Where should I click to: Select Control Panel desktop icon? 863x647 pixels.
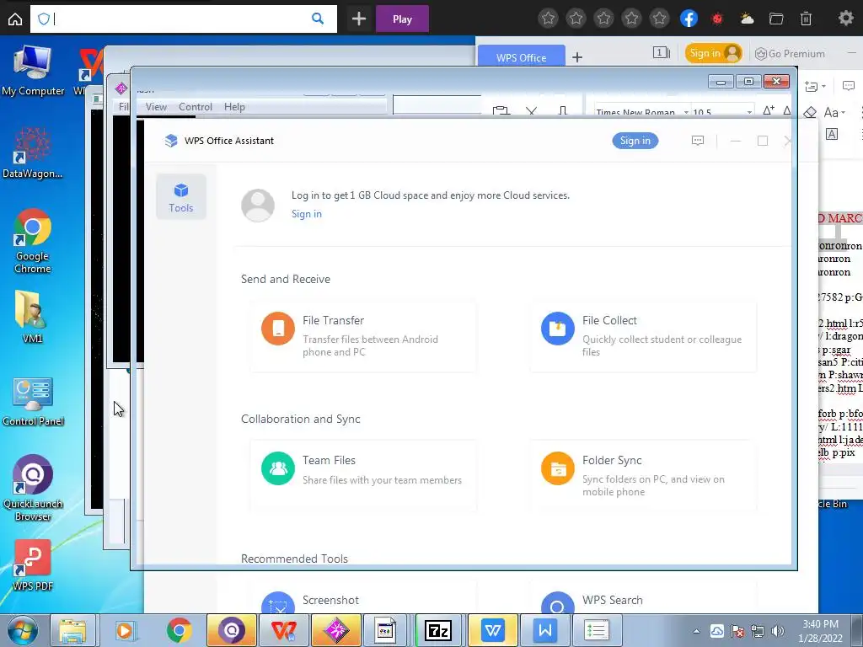click(x=33, y=402)
